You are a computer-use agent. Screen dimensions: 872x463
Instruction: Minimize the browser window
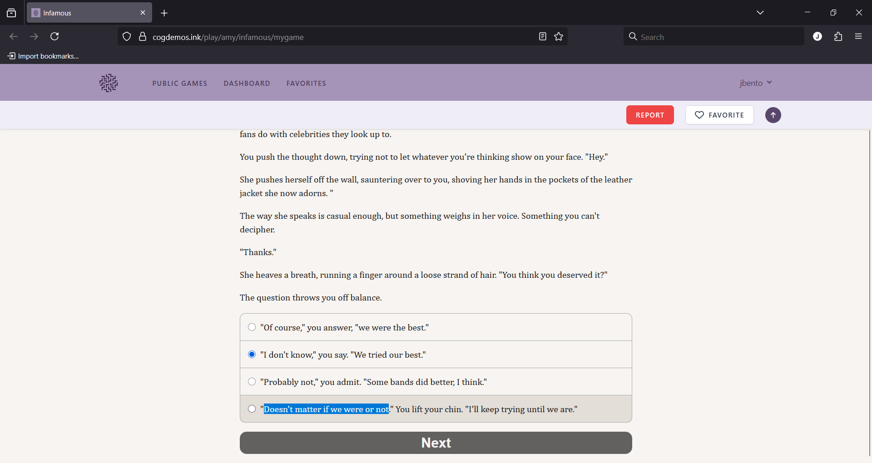pos(808,13)
